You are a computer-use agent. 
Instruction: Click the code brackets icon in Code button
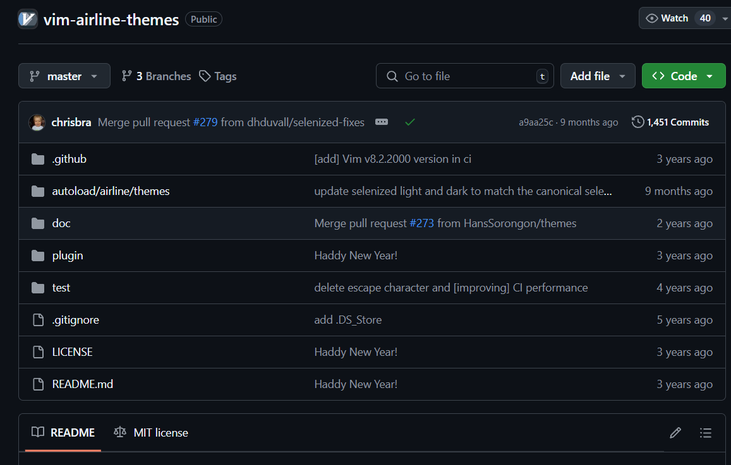click(658, 76)
